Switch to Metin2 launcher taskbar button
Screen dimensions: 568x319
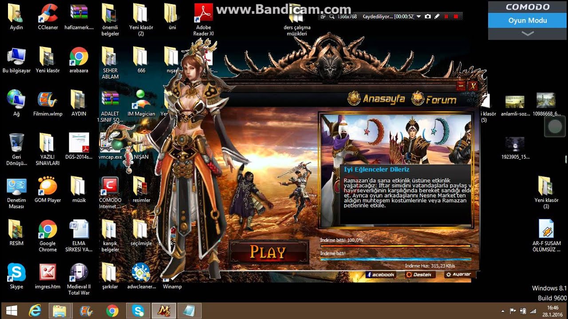point(163,311)
